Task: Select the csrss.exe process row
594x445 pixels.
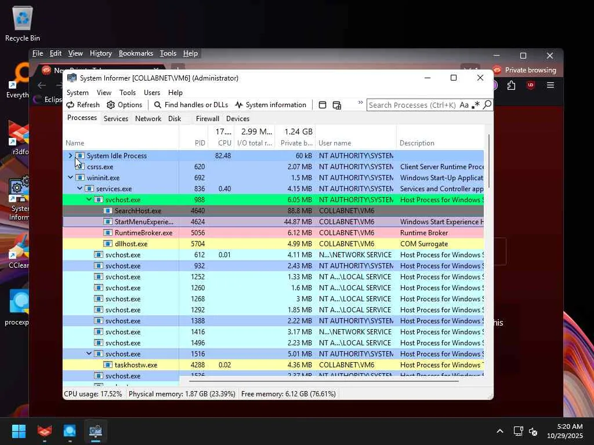Action: click(273, 166)
